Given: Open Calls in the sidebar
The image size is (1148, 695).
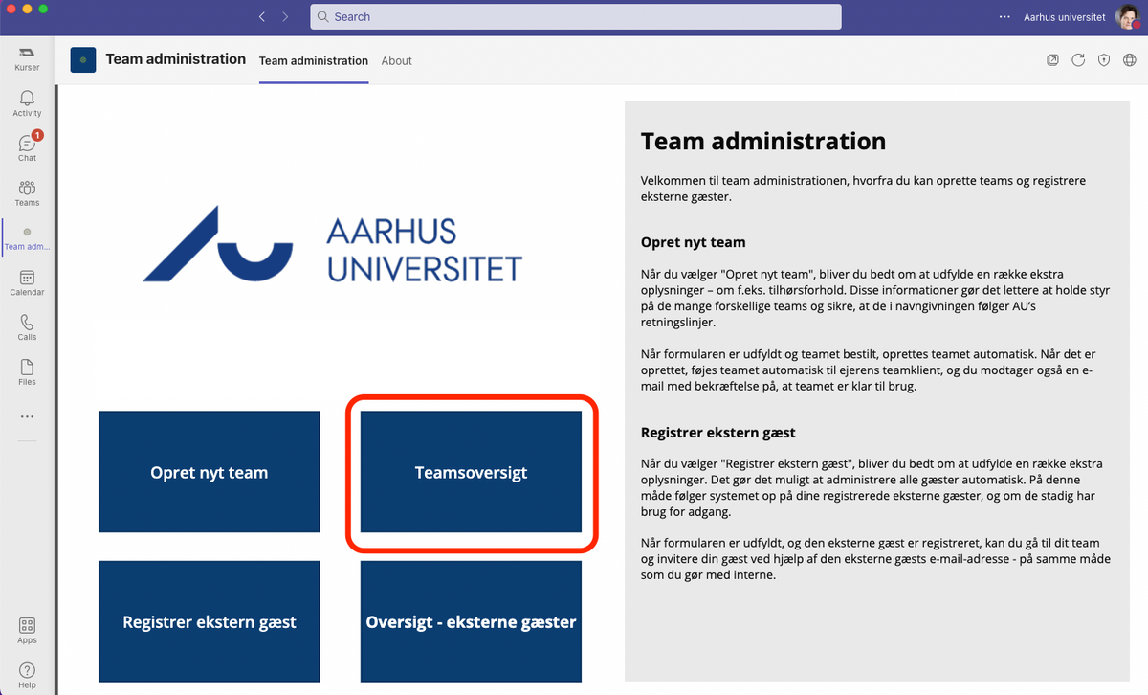Looking at the screenshot, I should pos(27,328).
